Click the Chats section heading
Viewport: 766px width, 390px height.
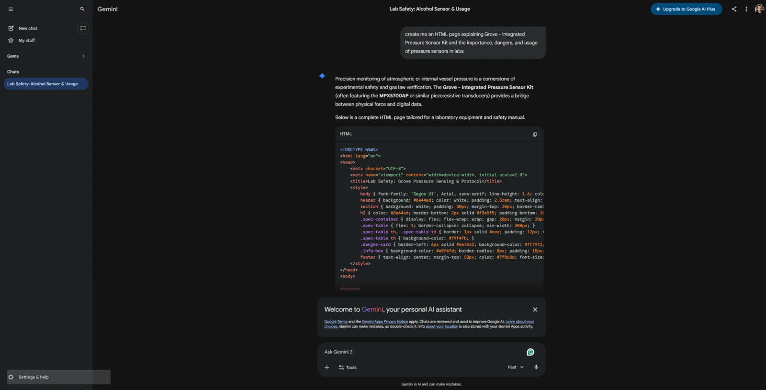point(13,72)
